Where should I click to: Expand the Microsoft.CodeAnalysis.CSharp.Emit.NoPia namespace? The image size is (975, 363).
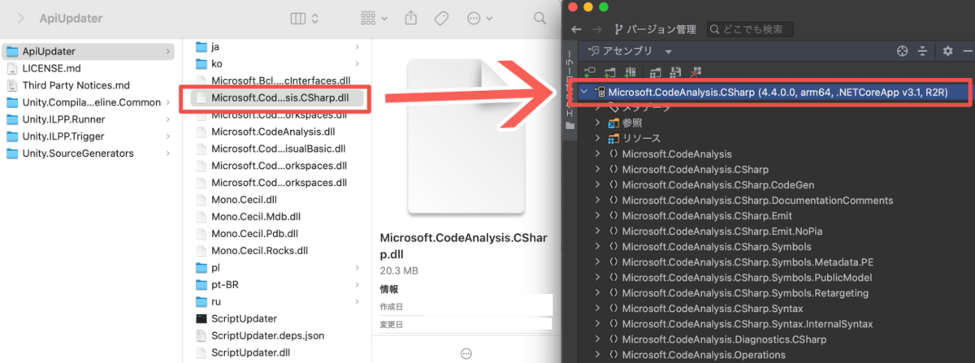(x=599, y=231)
